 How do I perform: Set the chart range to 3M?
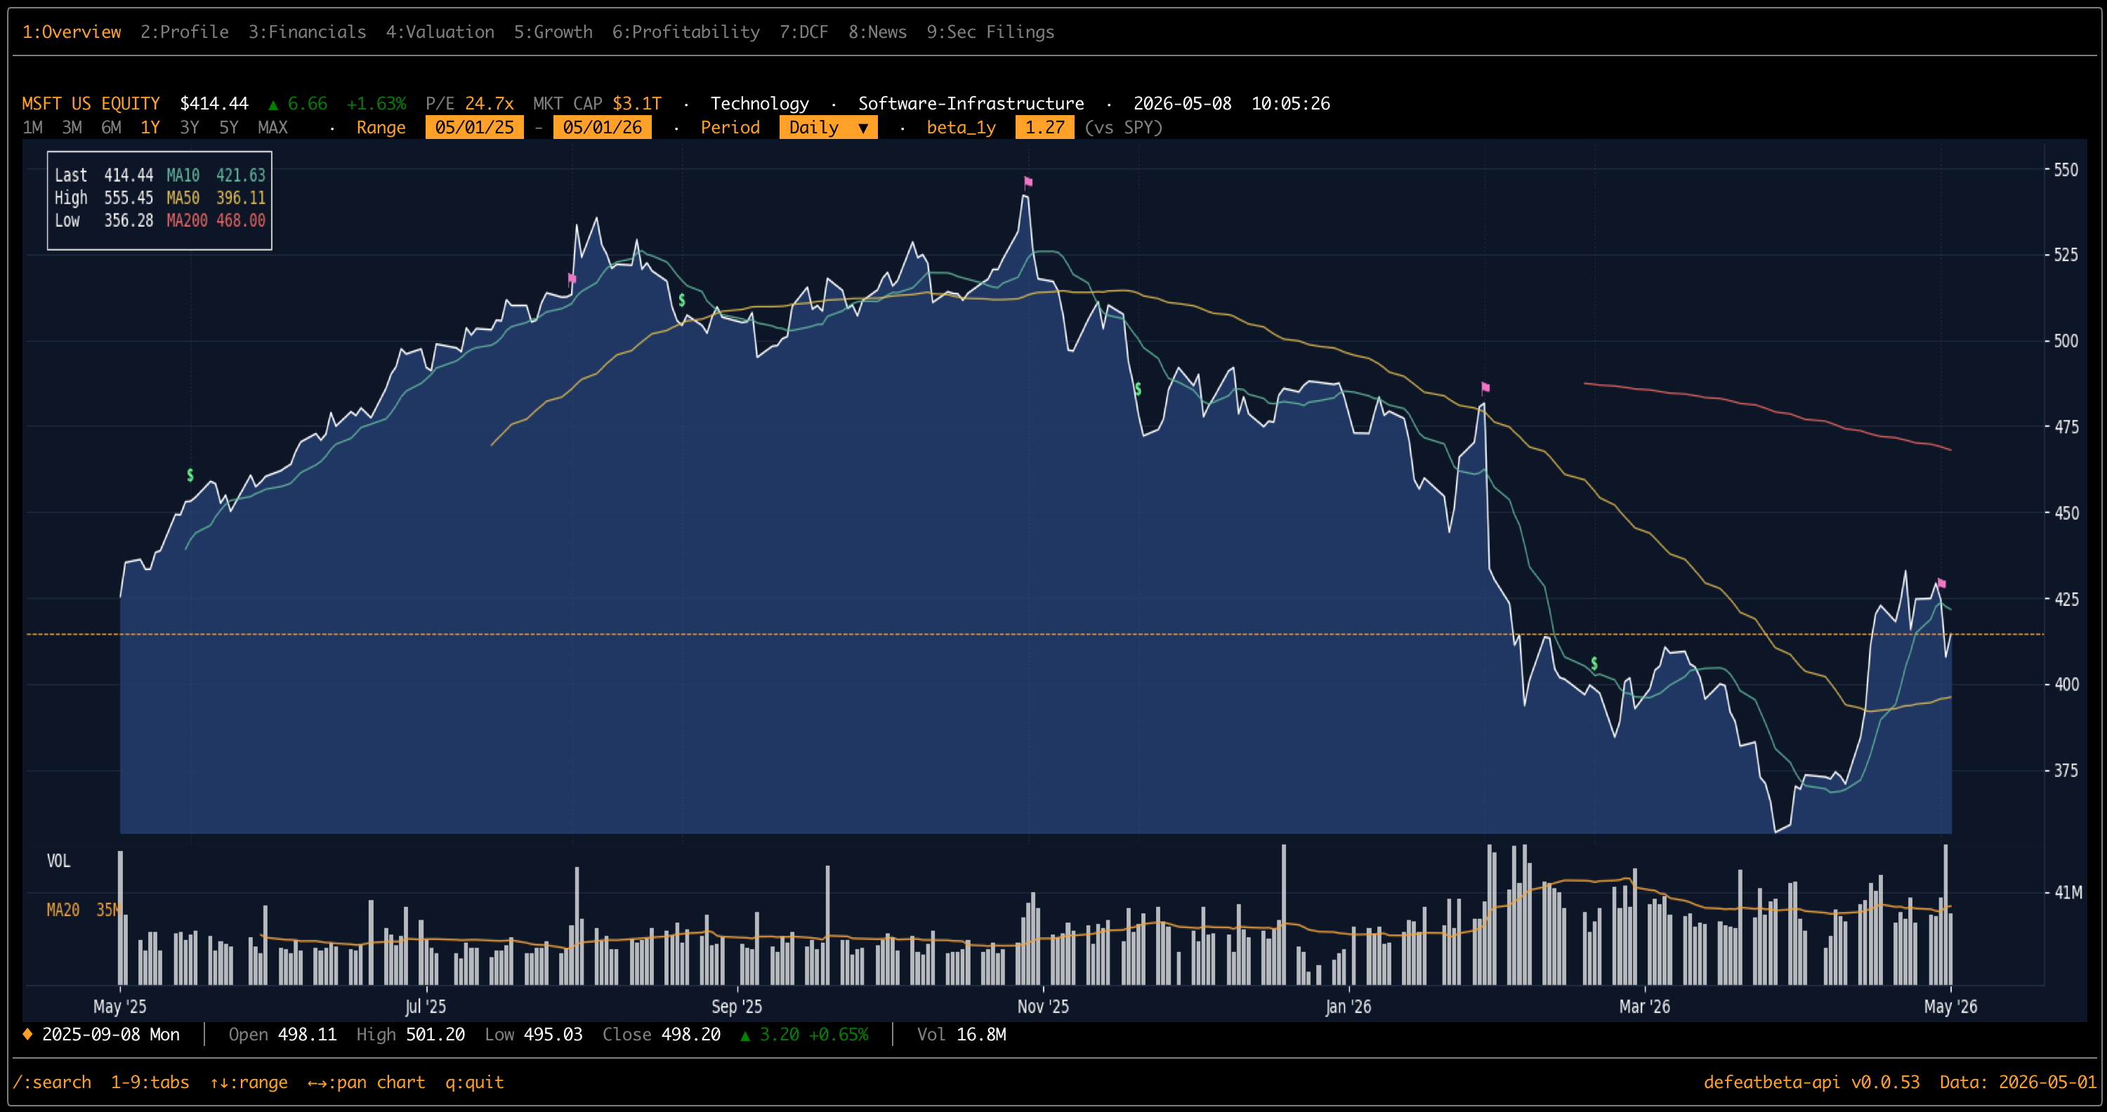pos(72,128)
